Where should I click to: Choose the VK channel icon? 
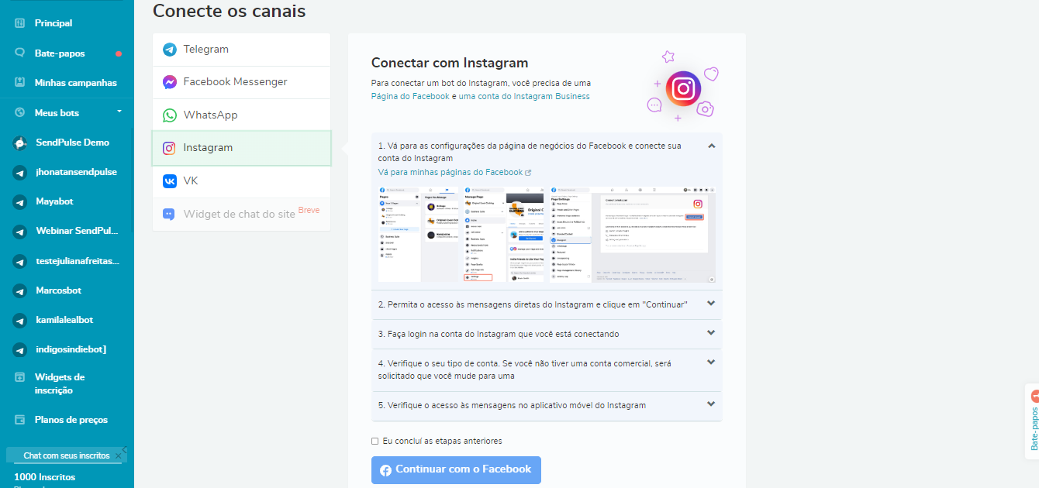click(x=170, y=181)
